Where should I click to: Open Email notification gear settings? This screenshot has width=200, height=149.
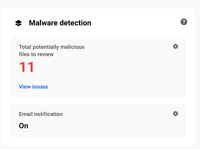[x=175, y=114]
